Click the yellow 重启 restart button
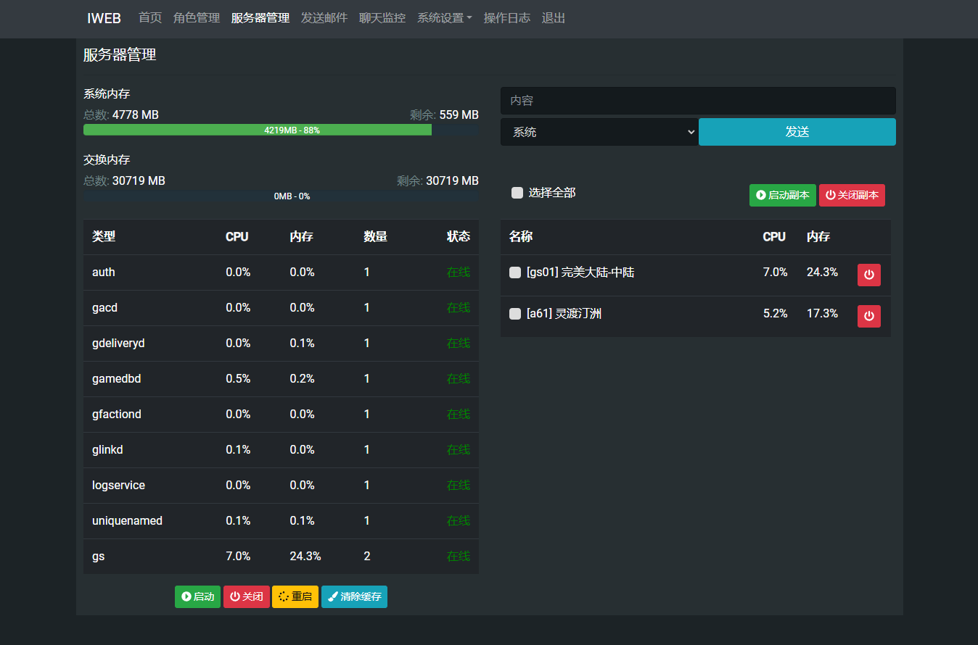The height and width of the screenshot is (645, 978). 295,596
